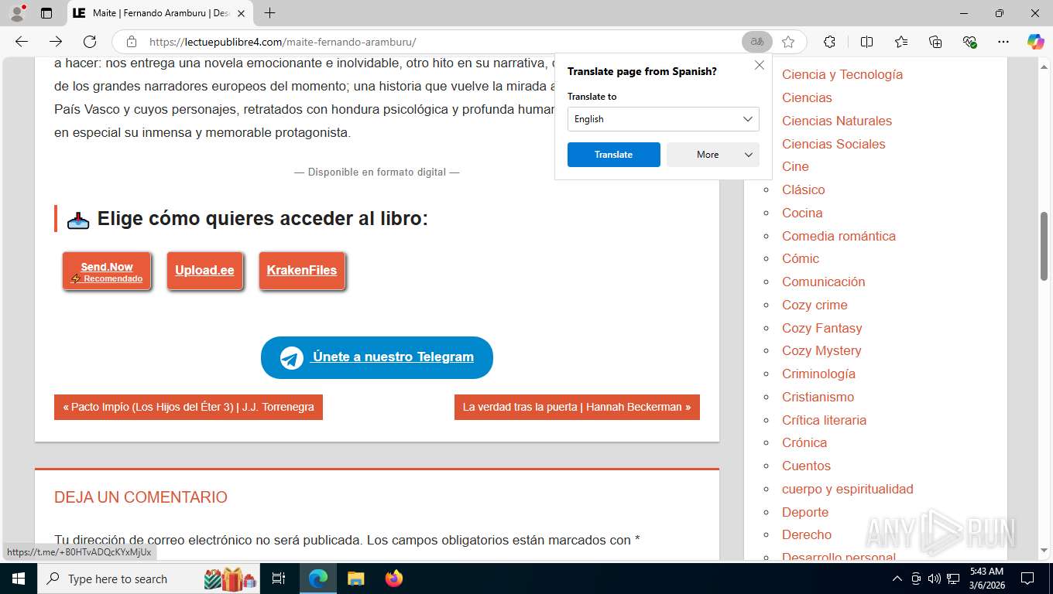Refresh the current page
The height and width of the screenshot is (594, 1053).
tap(90, 42)
